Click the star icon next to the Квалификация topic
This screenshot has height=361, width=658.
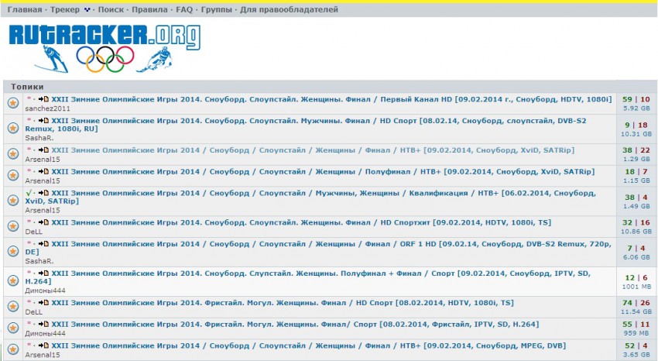[x=13, y=199]
